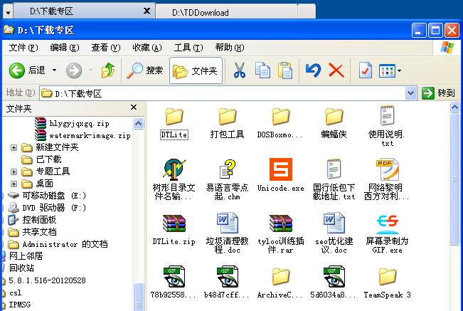
Task: Open the address bar dropdown arrow
Action: click(x=410, y=93)
